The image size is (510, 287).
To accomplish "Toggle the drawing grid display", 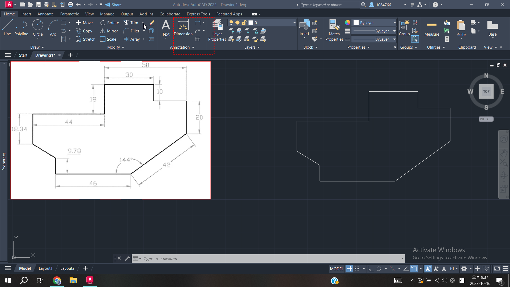I will [349, 269].
